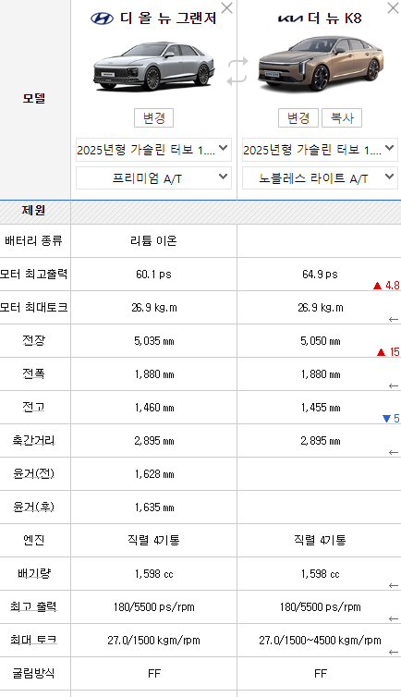Open the 프리미엄 A/T trim dropdown
The image size is (401, 697).
coord(153,178)
